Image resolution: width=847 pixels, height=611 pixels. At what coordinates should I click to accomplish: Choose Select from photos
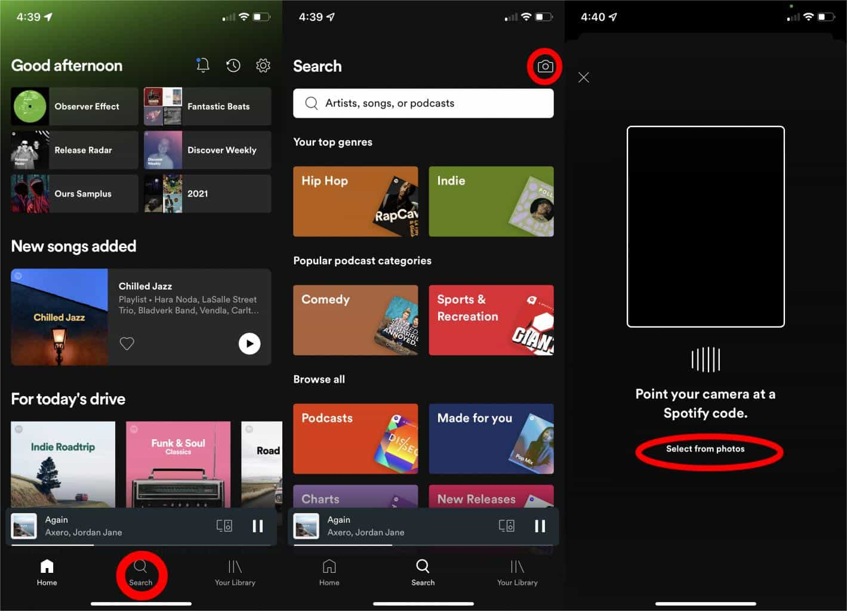(x=706, y=449)
